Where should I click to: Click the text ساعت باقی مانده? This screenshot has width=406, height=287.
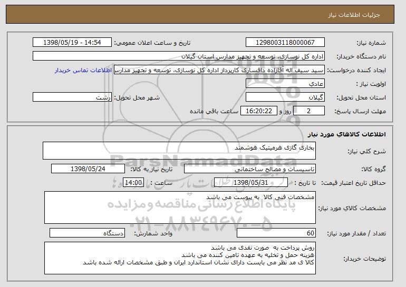pyautogui.click(x=214, y=111)
